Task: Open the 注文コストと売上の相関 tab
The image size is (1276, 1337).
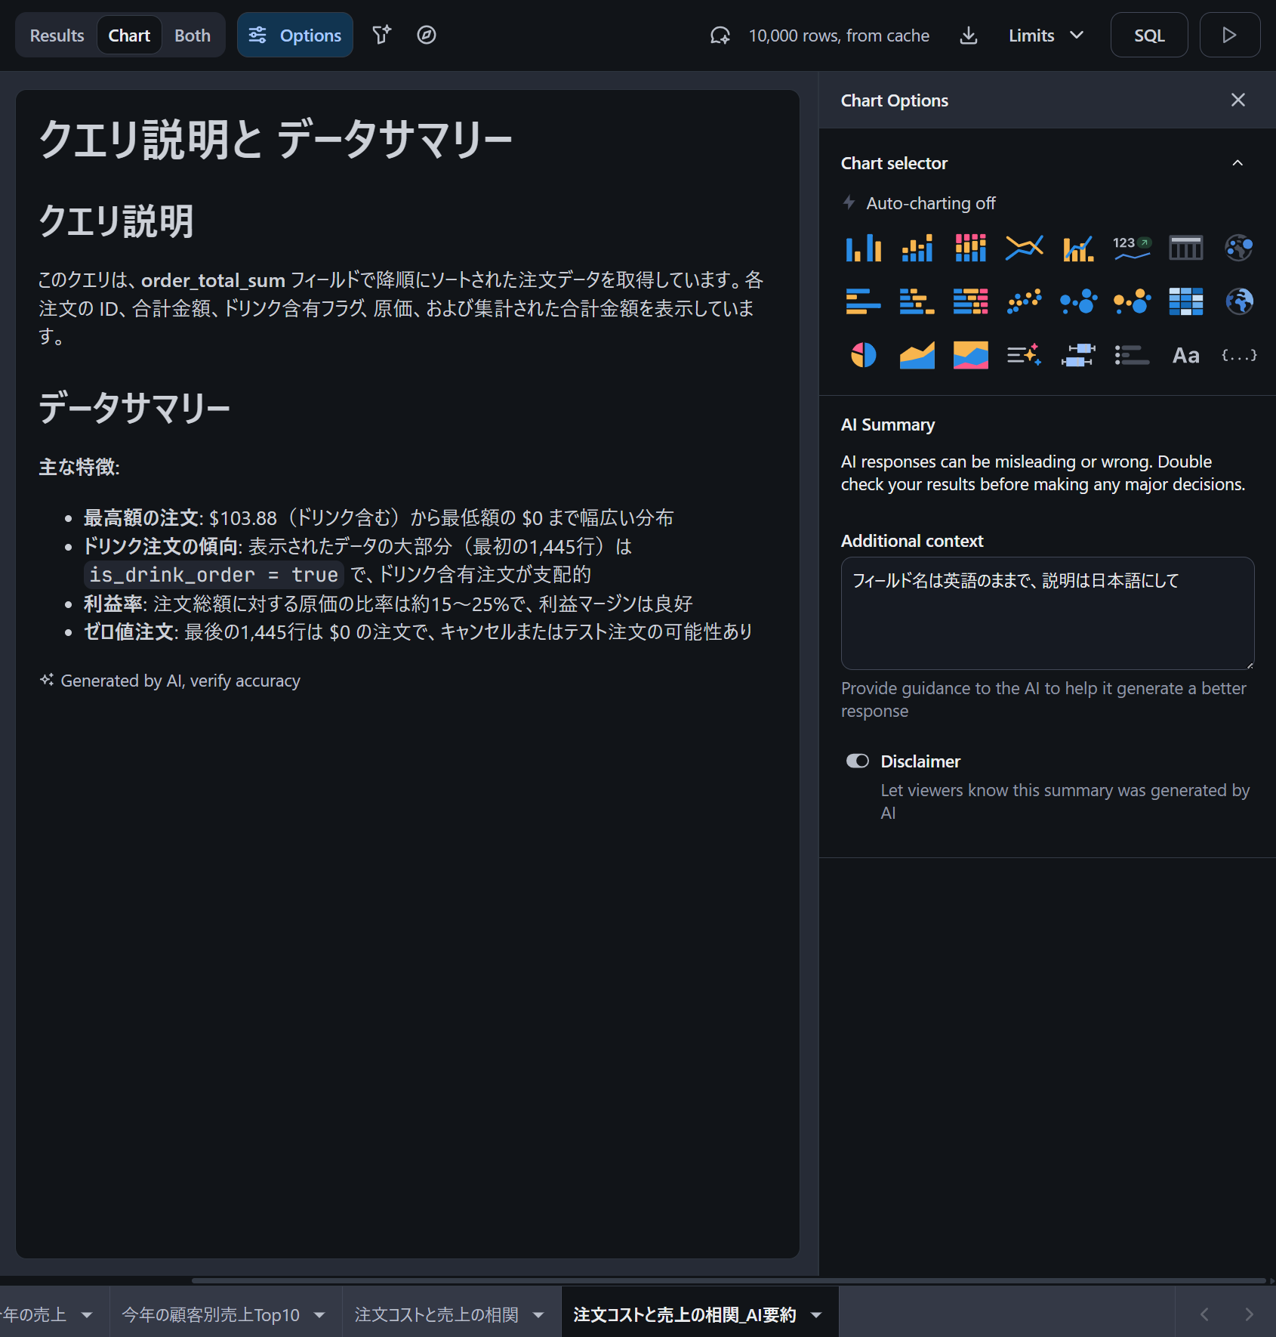Action: pyautogui.click(x=436, y=1315)
